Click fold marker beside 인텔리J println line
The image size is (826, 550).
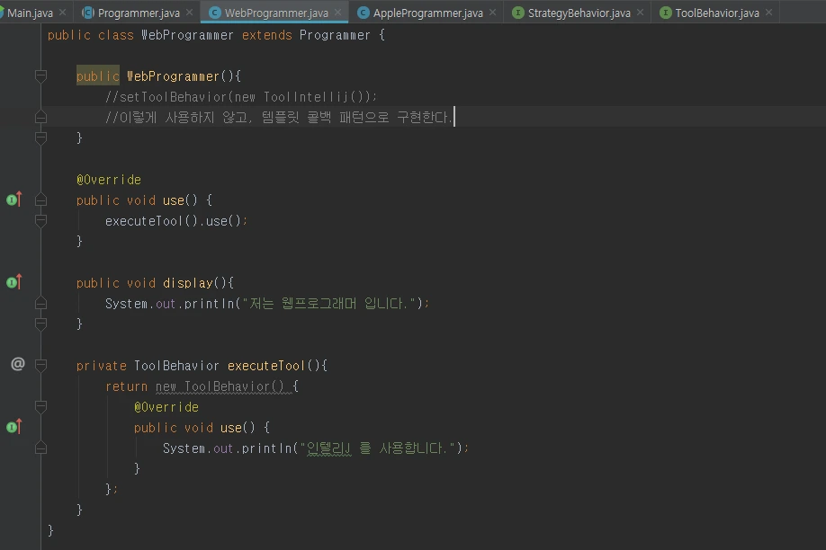point(40,448)
